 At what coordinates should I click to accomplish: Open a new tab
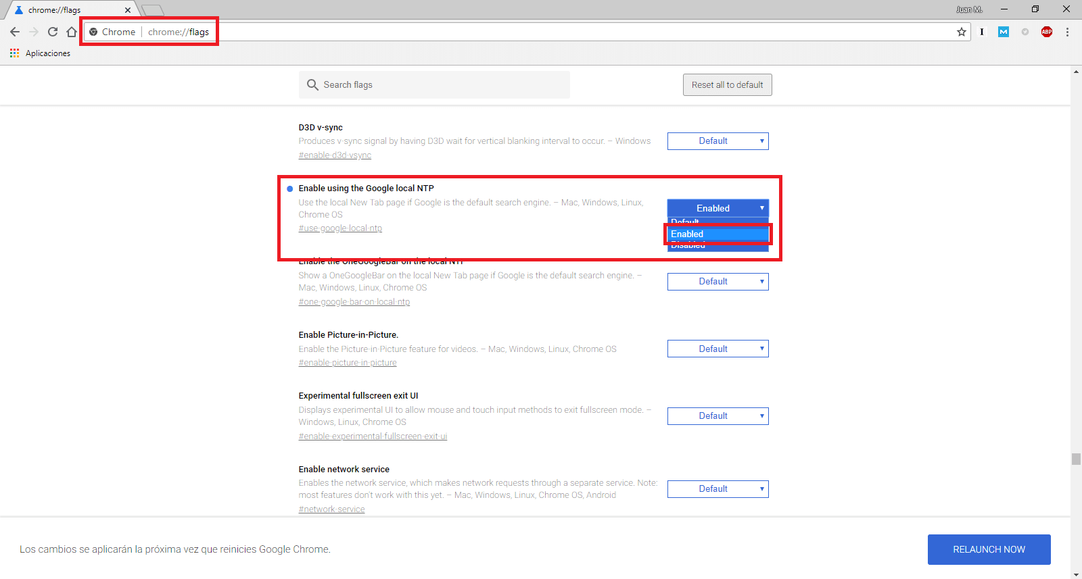point(153,10)
